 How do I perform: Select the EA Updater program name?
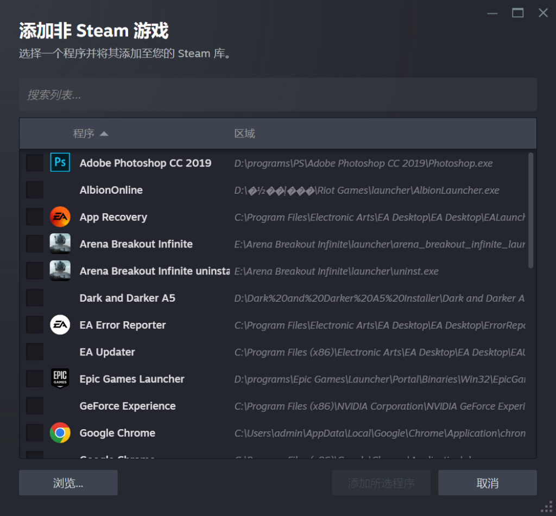pyautogui.click(x=107, y=352)
